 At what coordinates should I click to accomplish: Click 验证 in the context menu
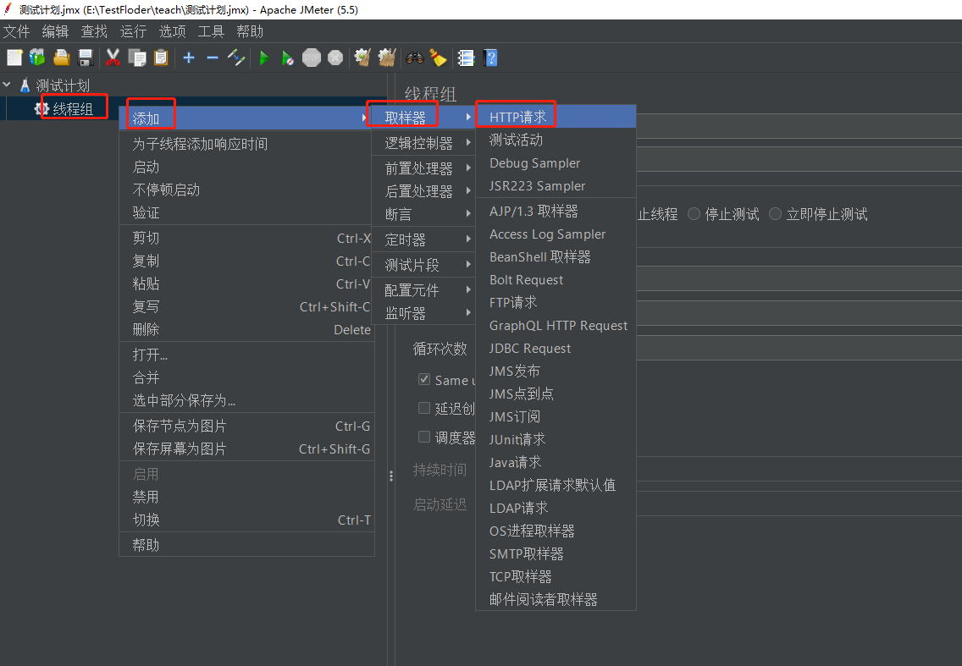(146, 212)
